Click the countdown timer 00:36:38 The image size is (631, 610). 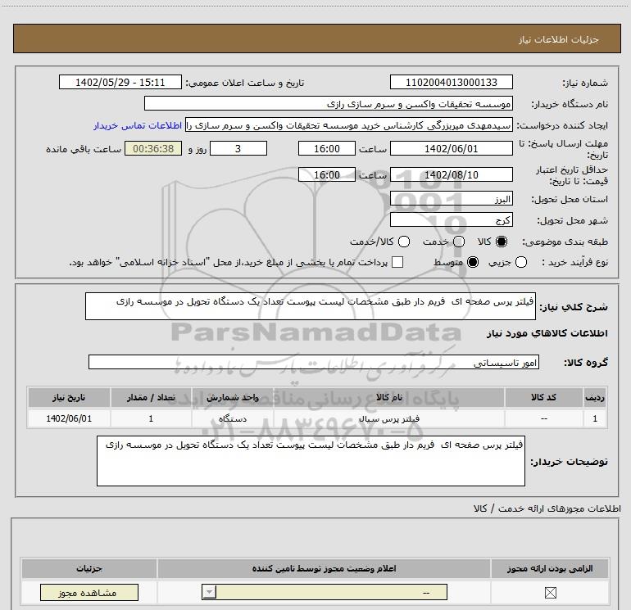pyautogui.click(x=153, y=149)
